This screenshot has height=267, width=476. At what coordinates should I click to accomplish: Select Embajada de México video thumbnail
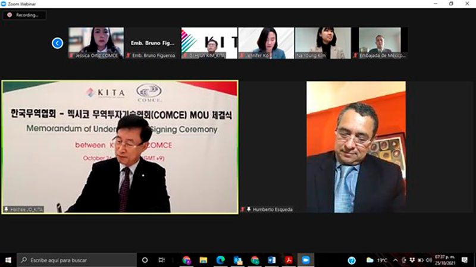tap(380, 43)
